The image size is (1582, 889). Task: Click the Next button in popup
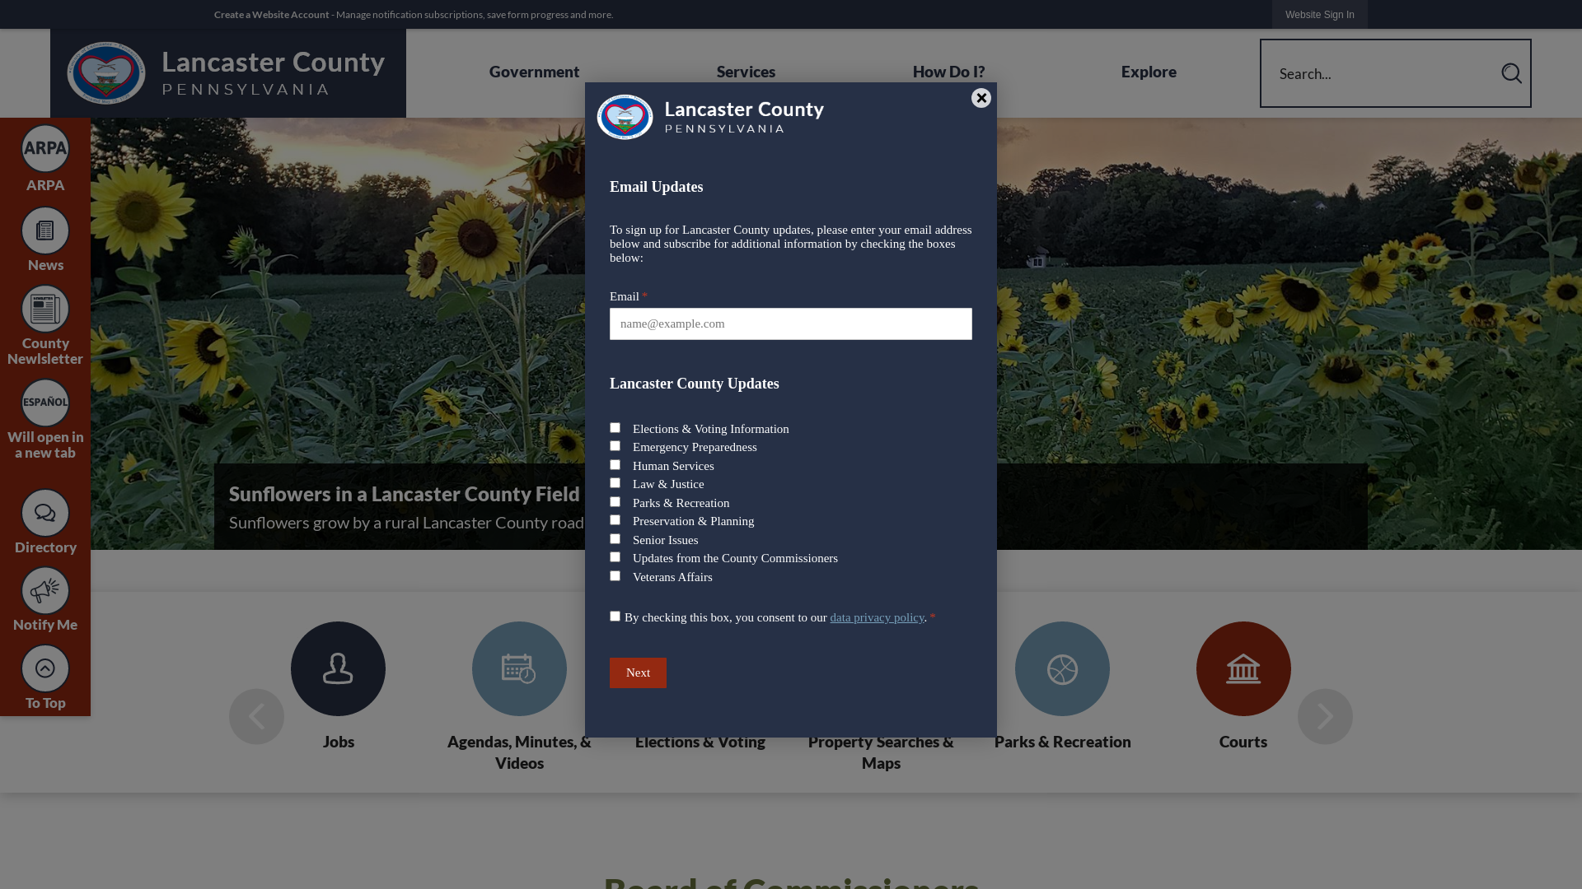(x=638, y=673)
